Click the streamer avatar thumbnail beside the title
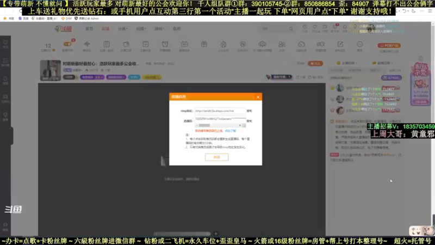Viewport: 435px width, 245px height. pyautogui.click(x=50, y=70)
